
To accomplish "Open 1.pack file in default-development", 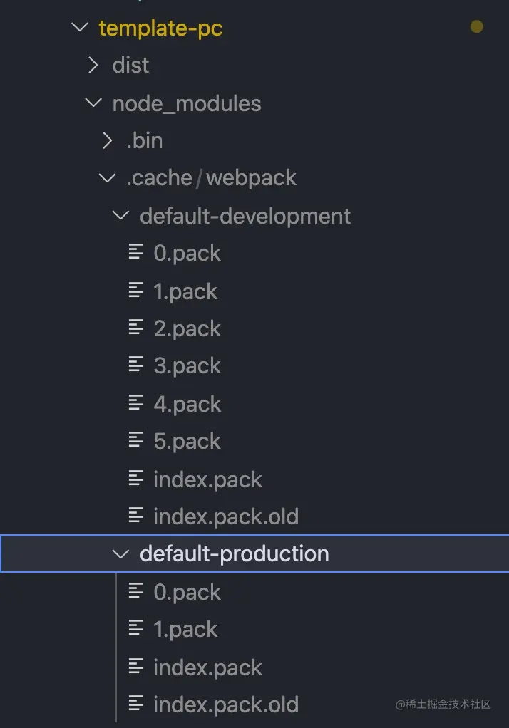I will coord(185,291).
